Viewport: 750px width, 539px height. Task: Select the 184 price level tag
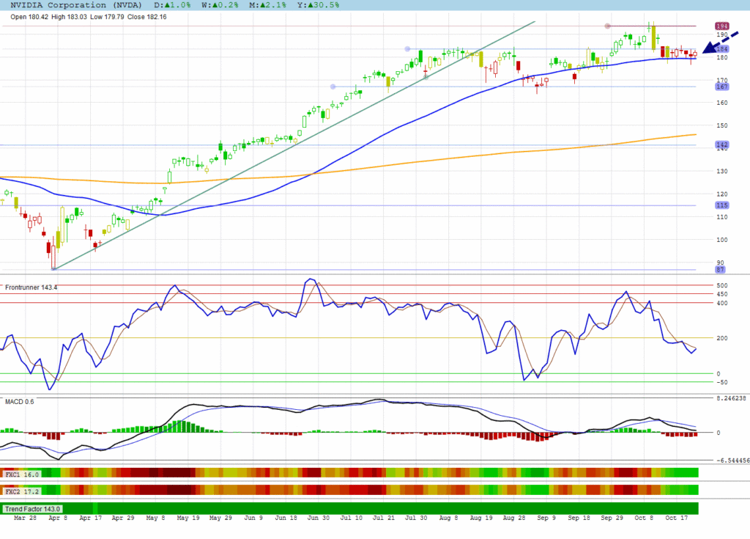click(721, 49)
